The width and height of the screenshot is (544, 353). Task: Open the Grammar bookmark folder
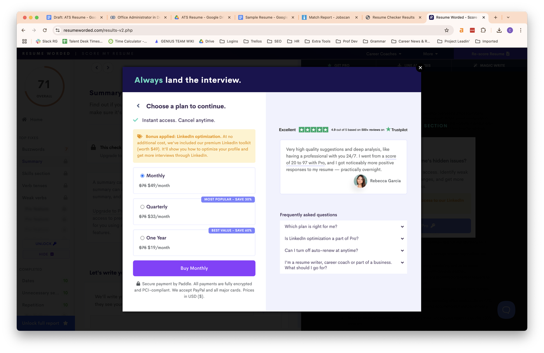(374, 41)
